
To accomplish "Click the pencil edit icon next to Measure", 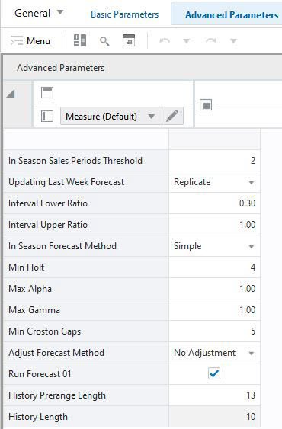I will (x=172, y=117).
